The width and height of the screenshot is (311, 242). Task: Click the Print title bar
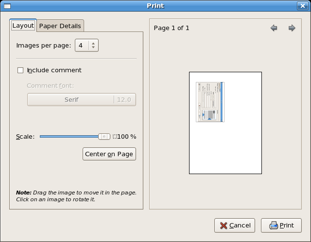155,6
